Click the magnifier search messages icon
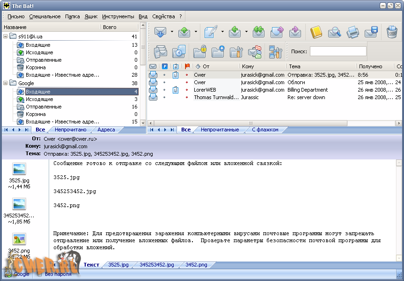This screenshot has height=281, width=404. 334,32
